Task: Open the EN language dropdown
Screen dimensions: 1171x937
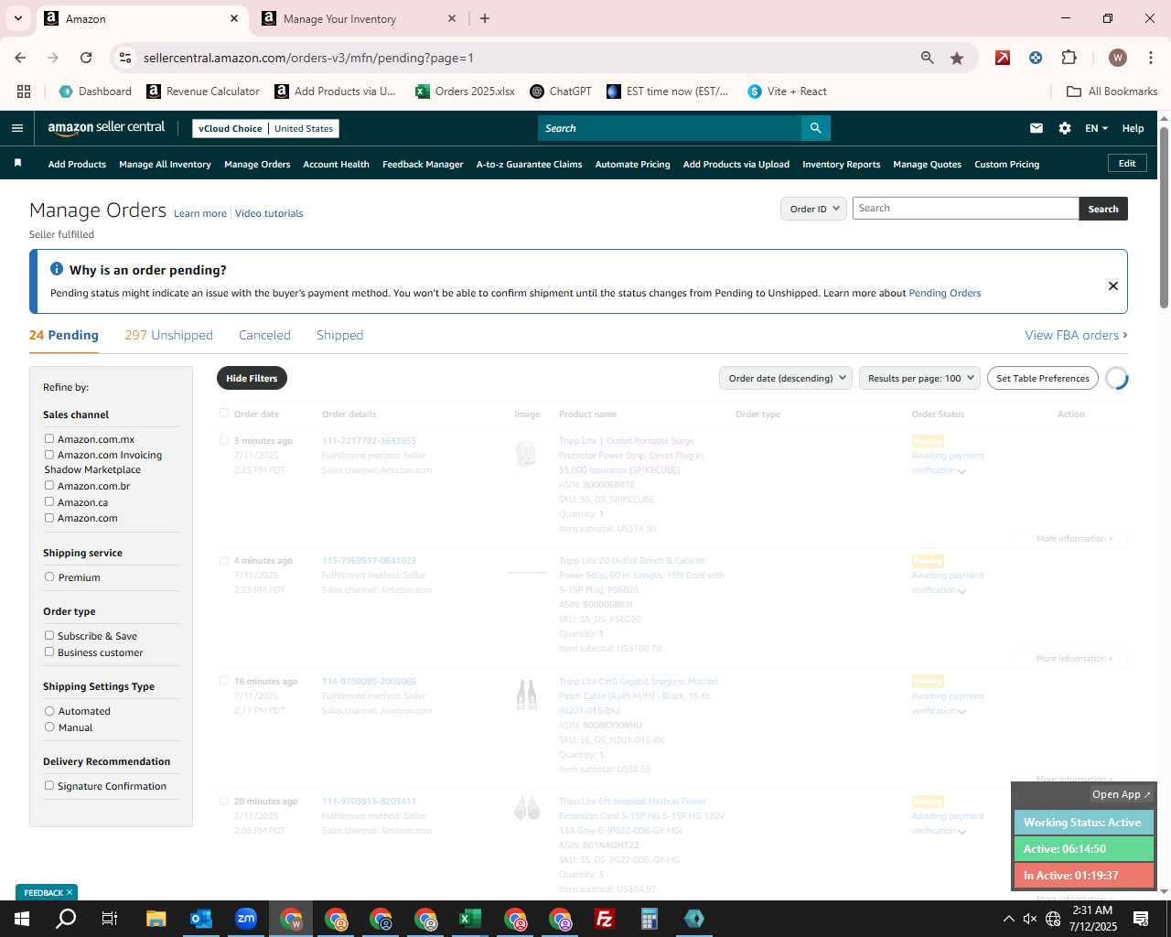Action: pyautogui.click(x=1096, y=128)
